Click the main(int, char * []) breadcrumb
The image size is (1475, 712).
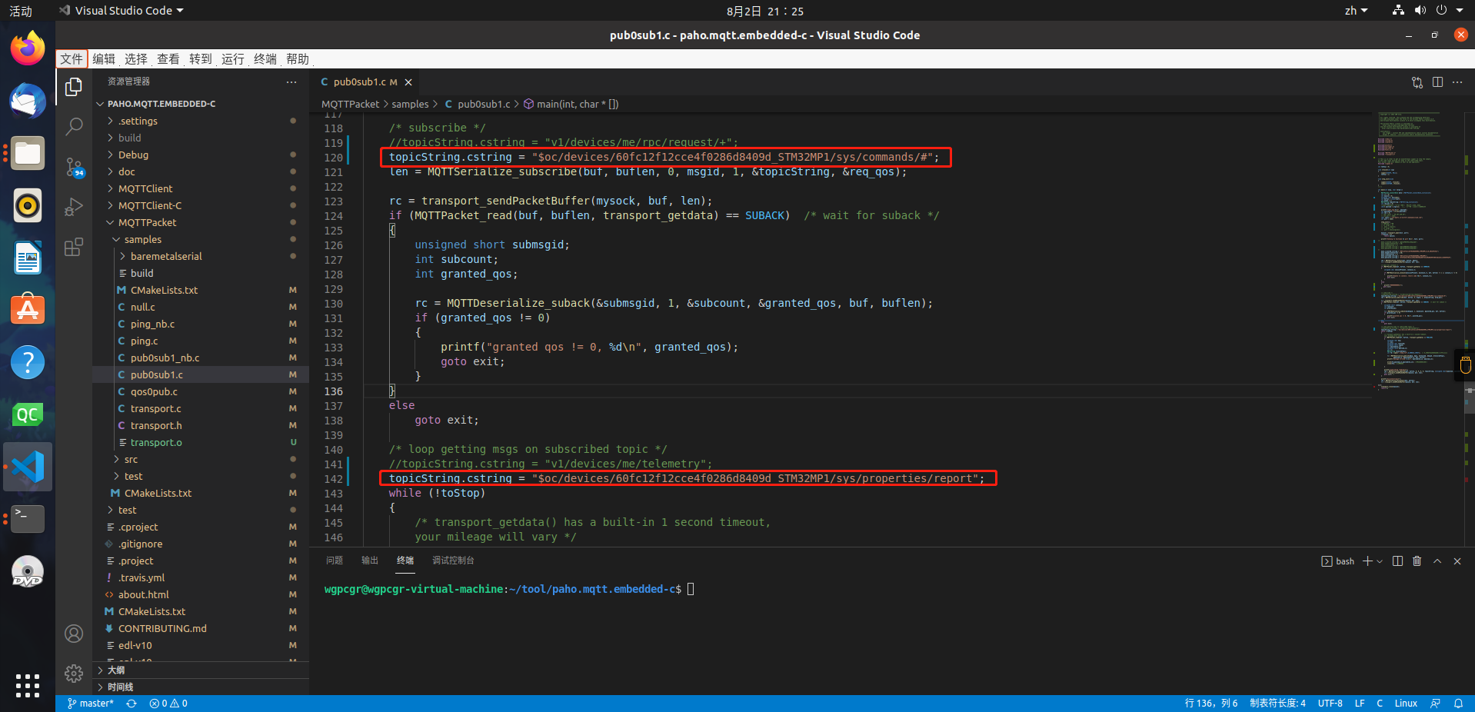coord(571,104)
